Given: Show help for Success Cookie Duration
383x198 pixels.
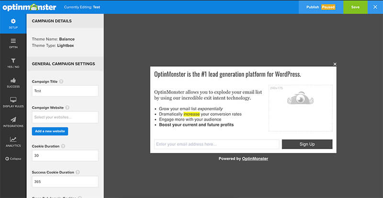Looking at the screenshot, I should (x=78, y=172).
